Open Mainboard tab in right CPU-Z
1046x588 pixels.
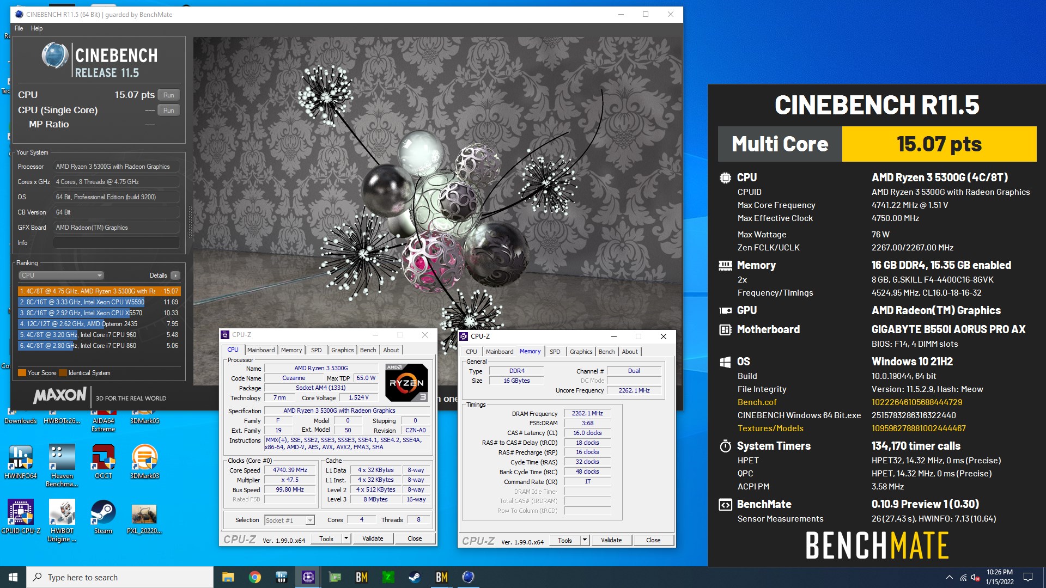coord(500,352)
